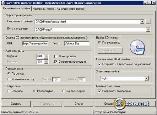This screenshot has width=157, height=115.
Task: Click the Слева offset field
Action: coord(82,79)
